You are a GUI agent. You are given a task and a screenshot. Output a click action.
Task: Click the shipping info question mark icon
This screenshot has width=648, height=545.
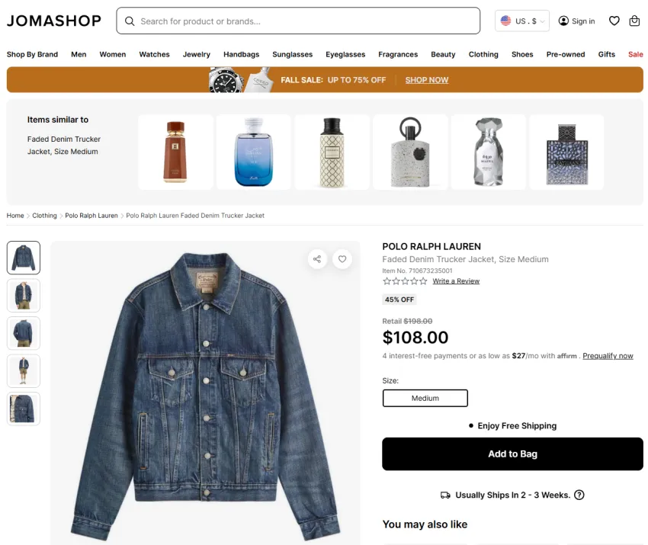click(x=579, y=495)
